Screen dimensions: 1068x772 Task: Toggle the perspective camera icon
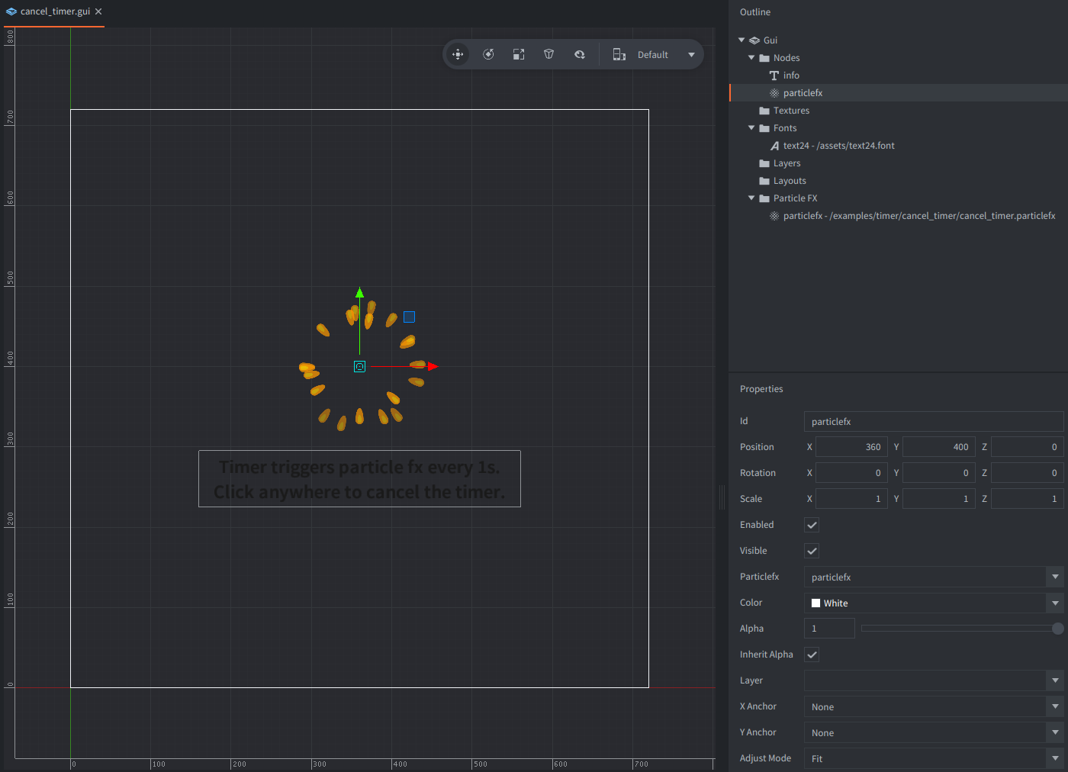click(548, 54)
